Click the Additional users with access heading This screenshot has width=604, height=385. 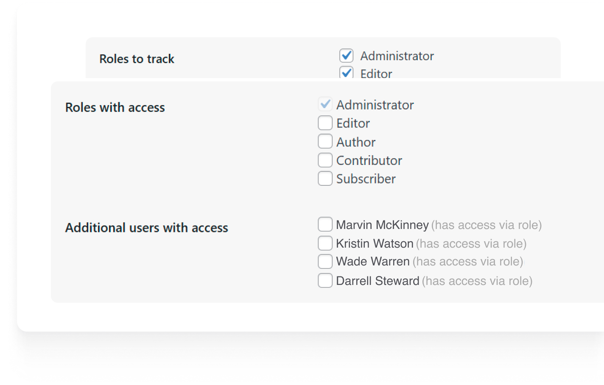[x=146, y=227]
